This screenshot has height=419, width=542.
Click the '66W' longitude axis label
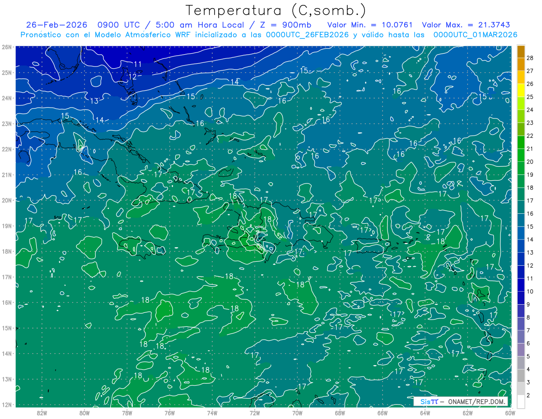(382, 413)
